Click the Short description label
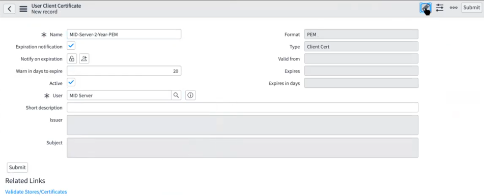The height and width of the screenshot is (196, 484). (44, 108)
